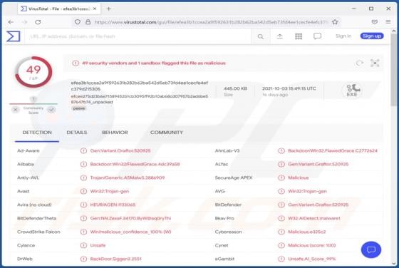399x268 pixels.
Task: Click the peexe tag
Action: 79,108
